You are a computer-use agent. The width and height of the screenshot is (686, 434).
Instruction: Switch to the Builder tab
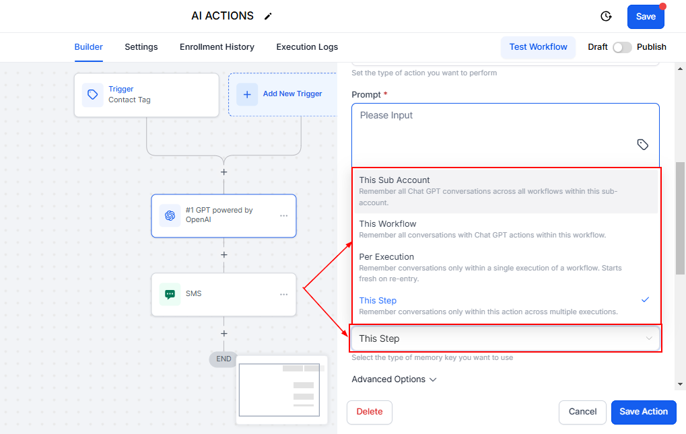(x=88, y=47)
